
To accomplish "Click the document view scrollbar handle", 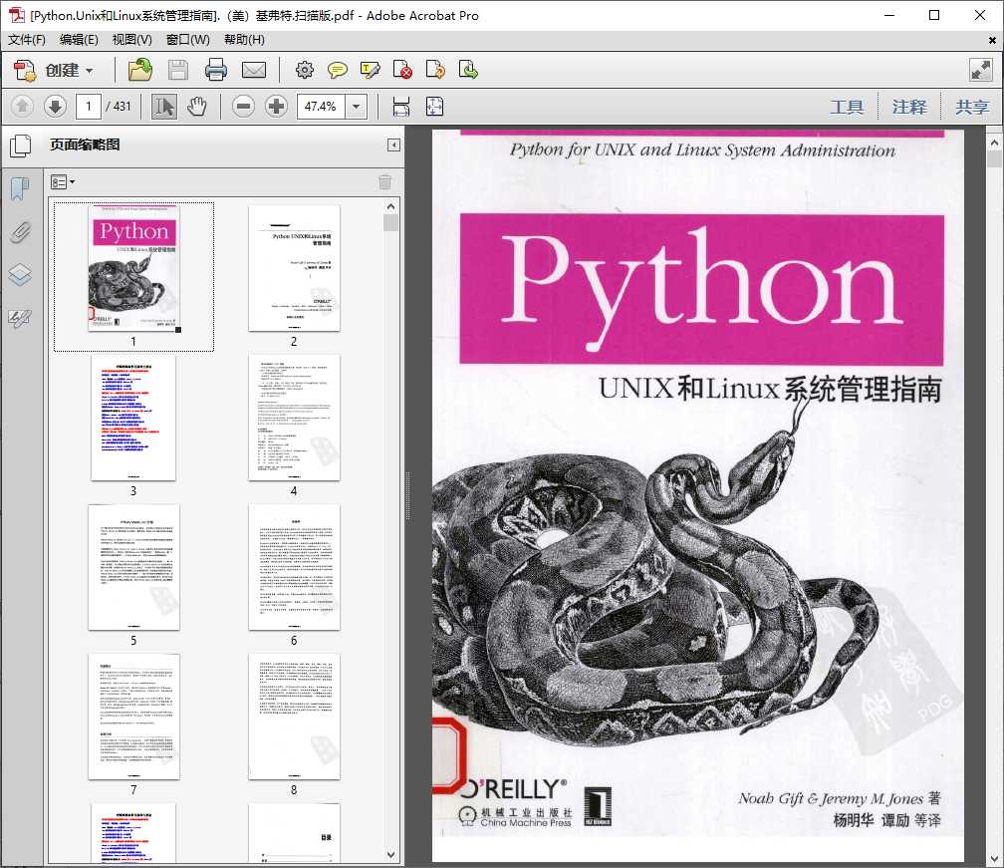I will 994,158.
